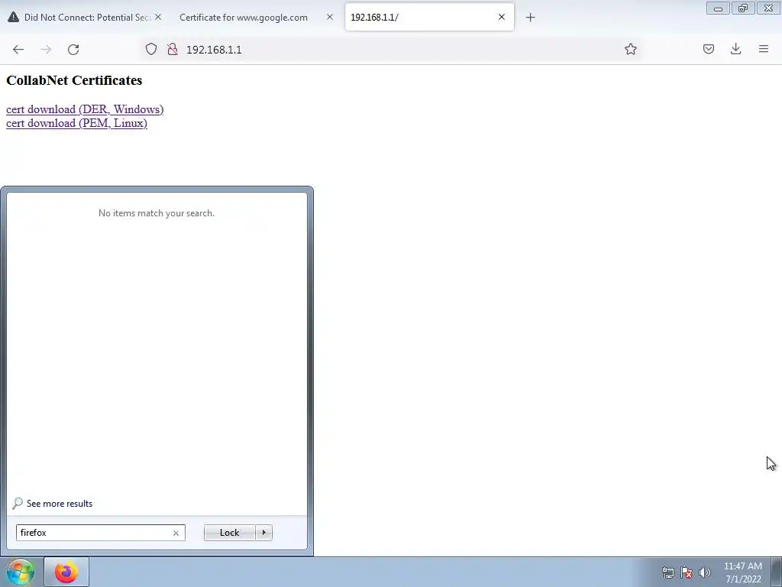Download cert (PEM, Linux) link
Viewport: 782px width, 587px height.
pos(76,123)
